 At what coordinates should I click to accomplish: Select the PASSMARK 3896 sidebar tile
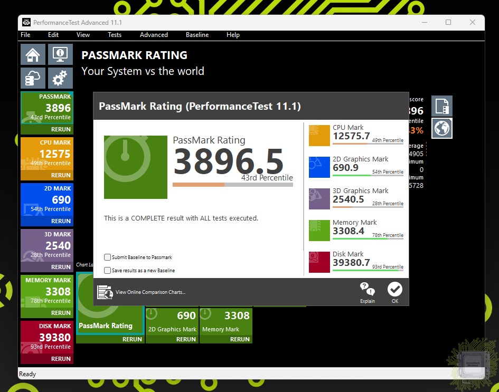coord(47,108)
